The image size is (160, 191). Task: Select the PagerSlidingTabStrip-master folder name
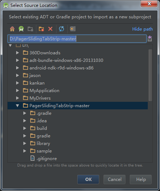pyautogui.click(x=60, y=106)
